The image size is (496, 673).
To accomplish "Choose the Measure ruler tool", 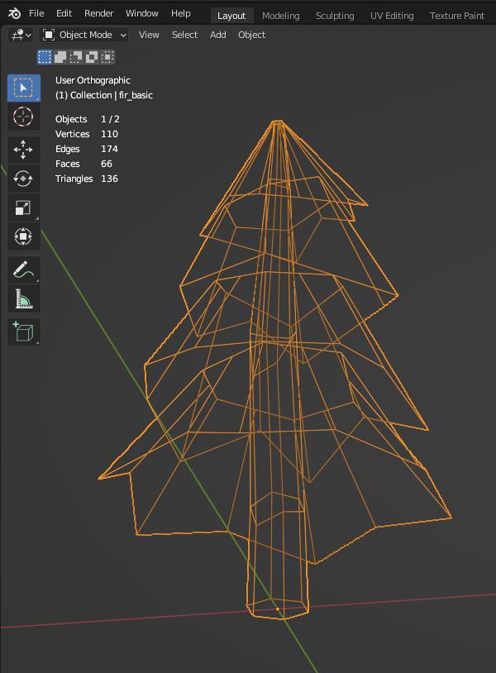I will click(x=23, y=298).
